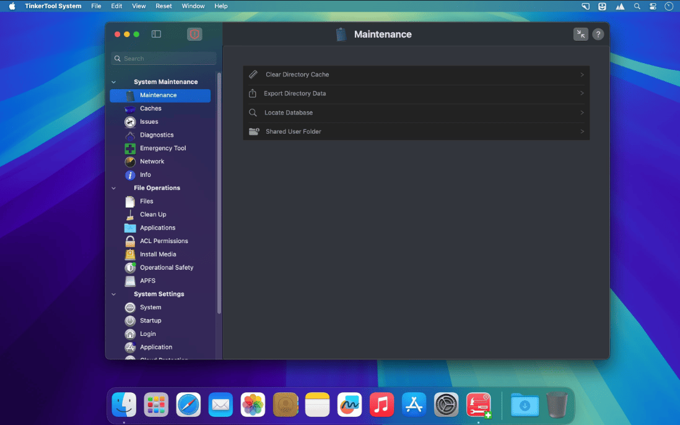Viewport: 680px width, 425px height.
Task: Click the Export Directory Data share icon
Action: click(x=253, y=93)
